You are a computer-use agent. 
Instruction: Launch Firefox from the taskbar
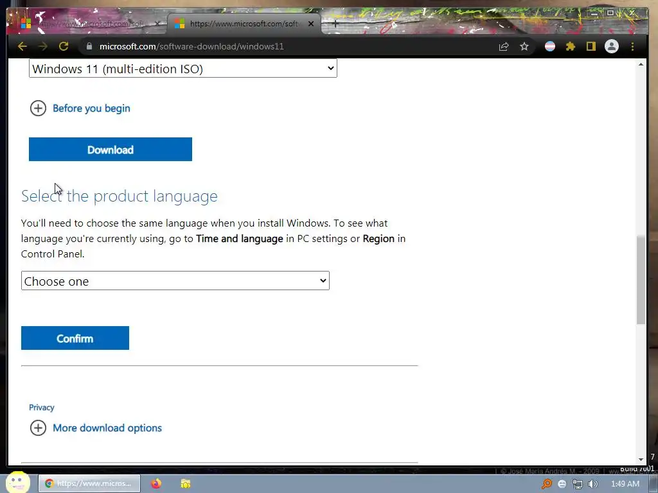pyautogui.click(x=156, y=483)
